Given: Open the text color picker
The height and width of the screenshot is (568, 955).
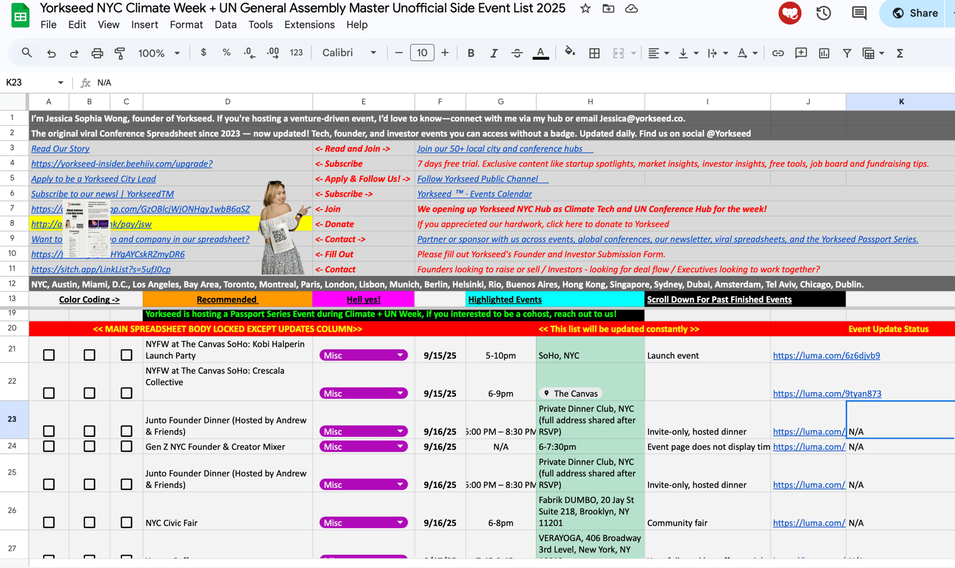Looking at the screenshot, I should (541, 53).
